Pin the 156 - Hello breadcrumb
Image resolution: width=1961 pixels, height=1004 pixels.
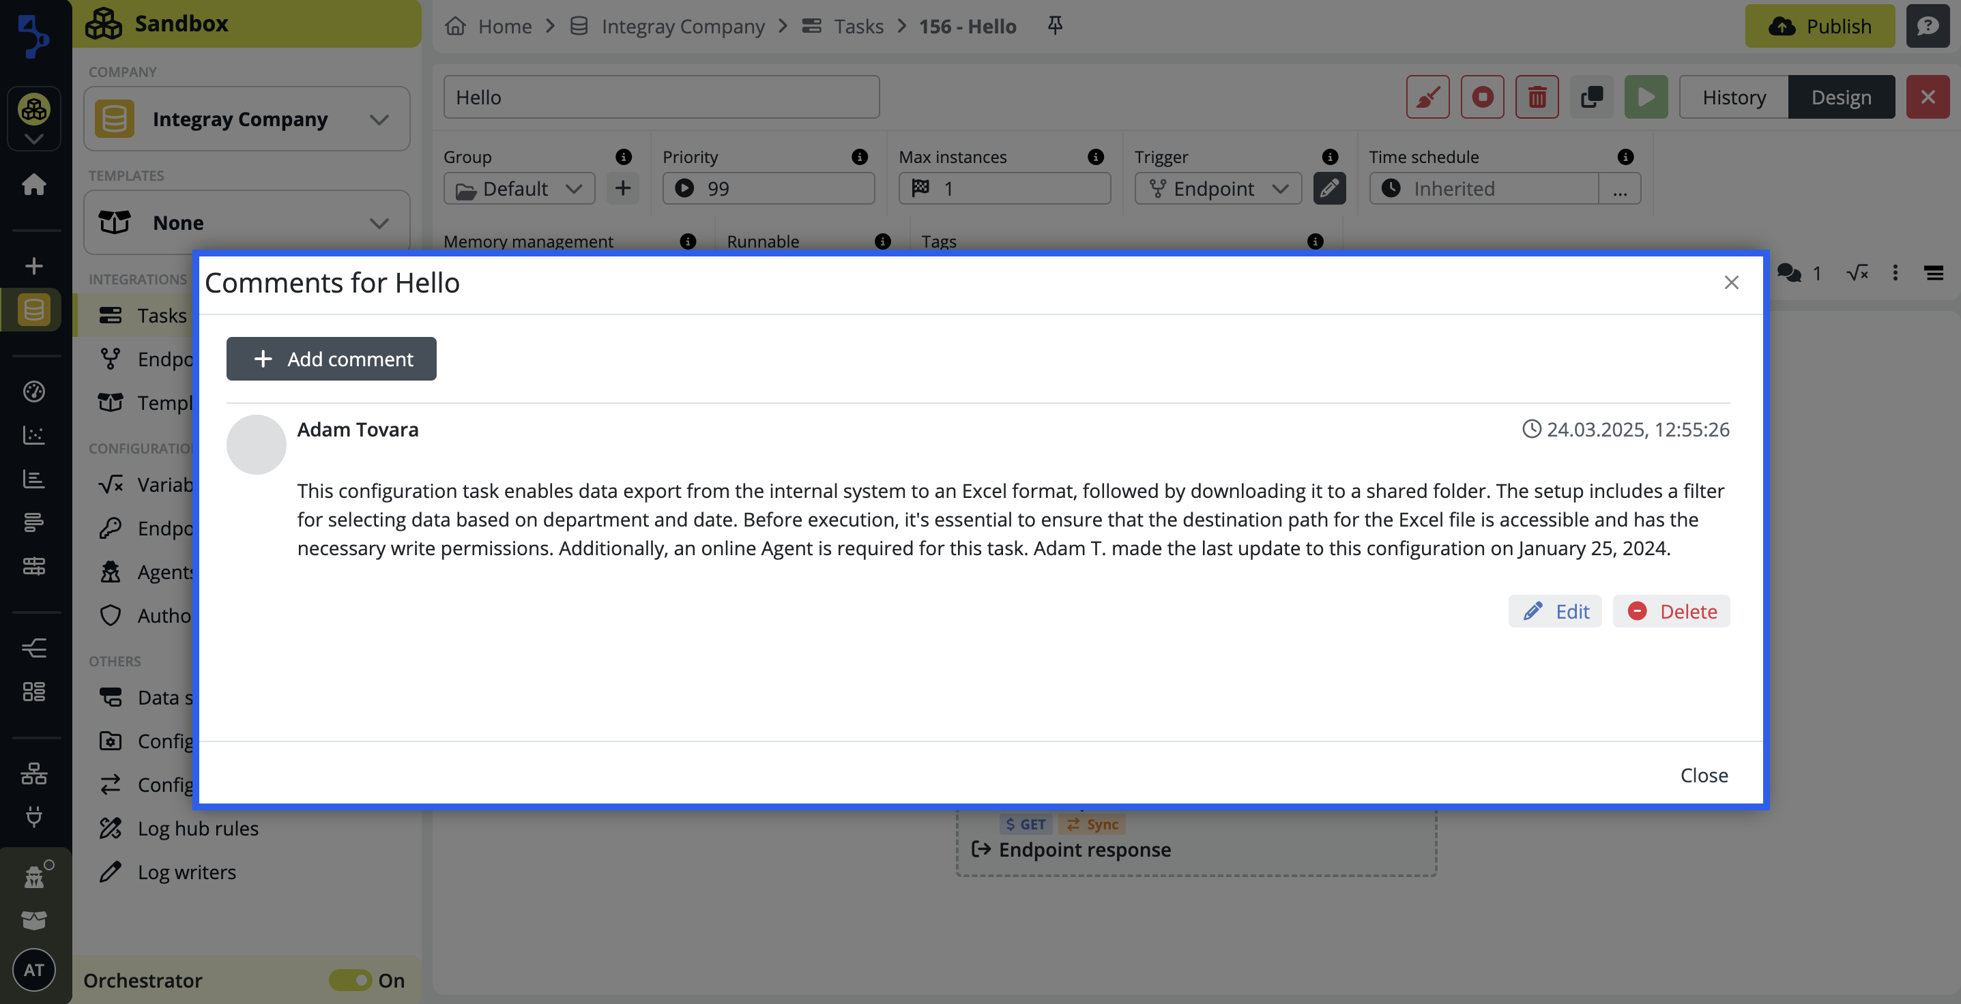click(x=1054, y=25)
